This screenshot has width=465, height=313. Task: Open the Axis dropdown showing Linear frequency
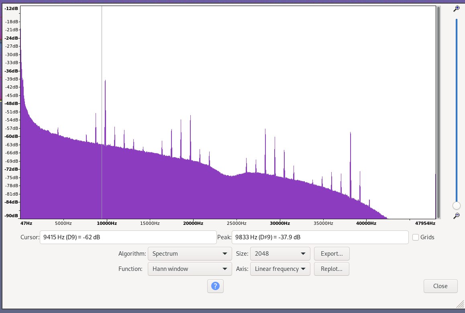280,269
